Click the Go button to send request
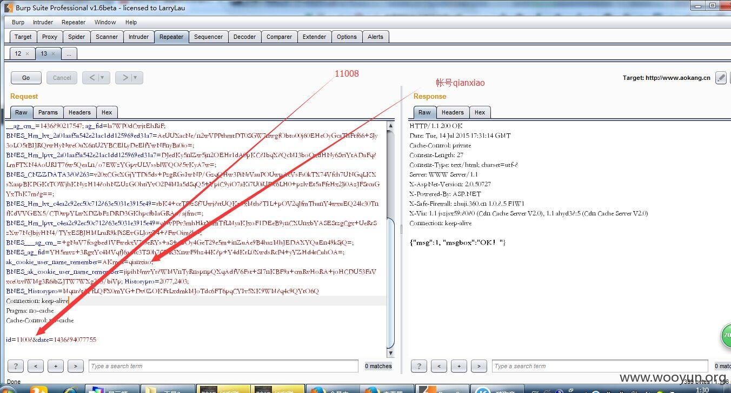Image resolution: width=731 pixels, height=393 pixels. click(x=26, y=78)
